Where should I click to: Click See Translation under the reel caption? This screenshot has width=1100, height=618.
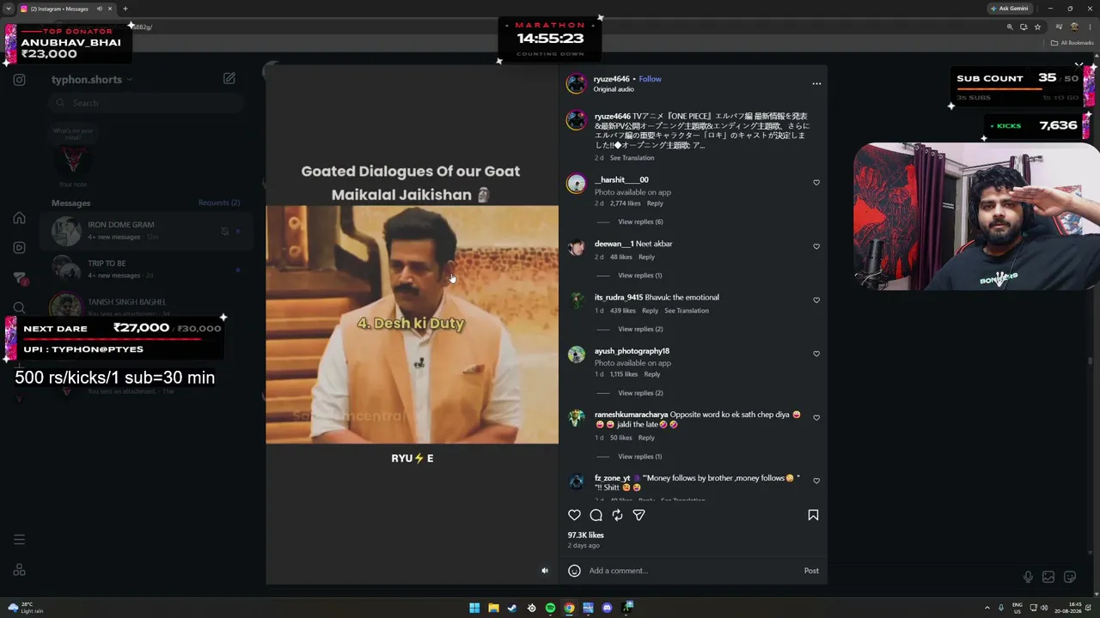[632, 158]
